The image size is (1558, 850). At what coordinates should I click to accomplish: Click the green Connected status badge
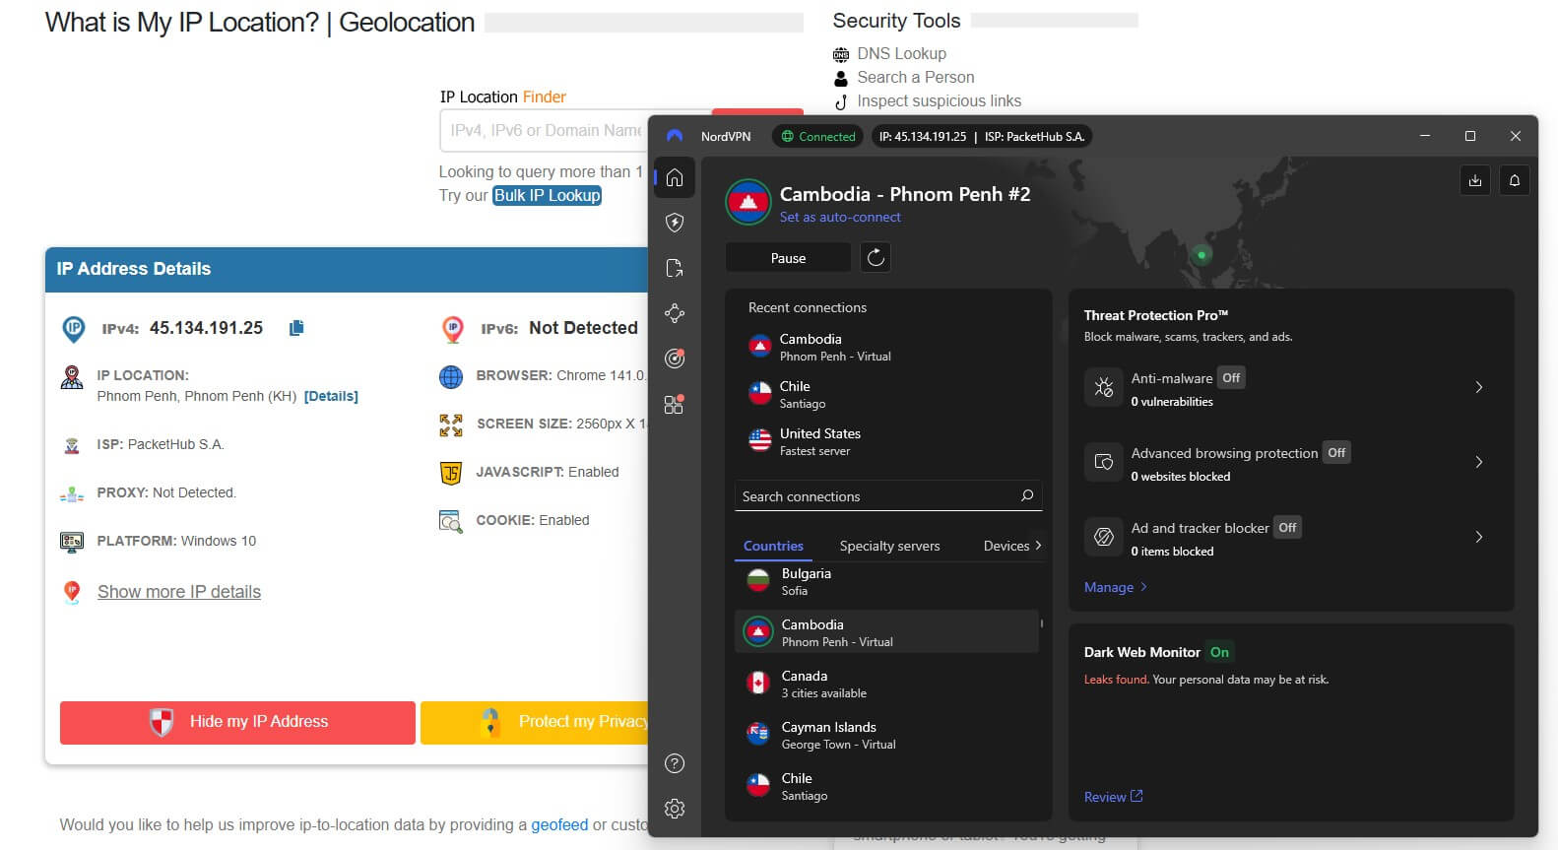[x=817, y=136]
